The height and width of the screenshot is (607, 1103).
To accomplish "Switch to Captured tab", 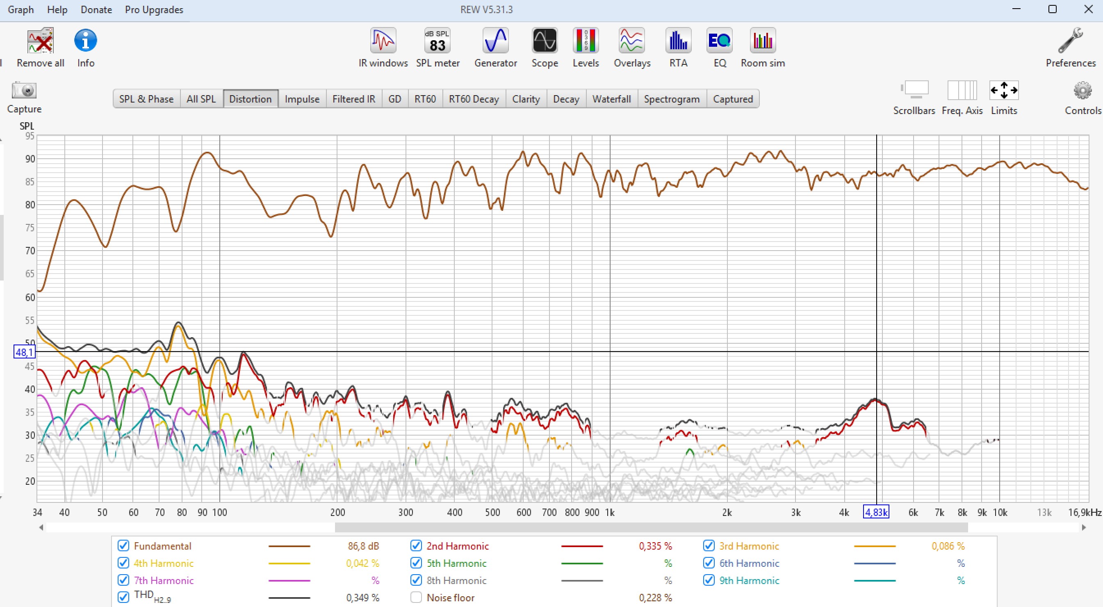I will (x=733, y=99).
